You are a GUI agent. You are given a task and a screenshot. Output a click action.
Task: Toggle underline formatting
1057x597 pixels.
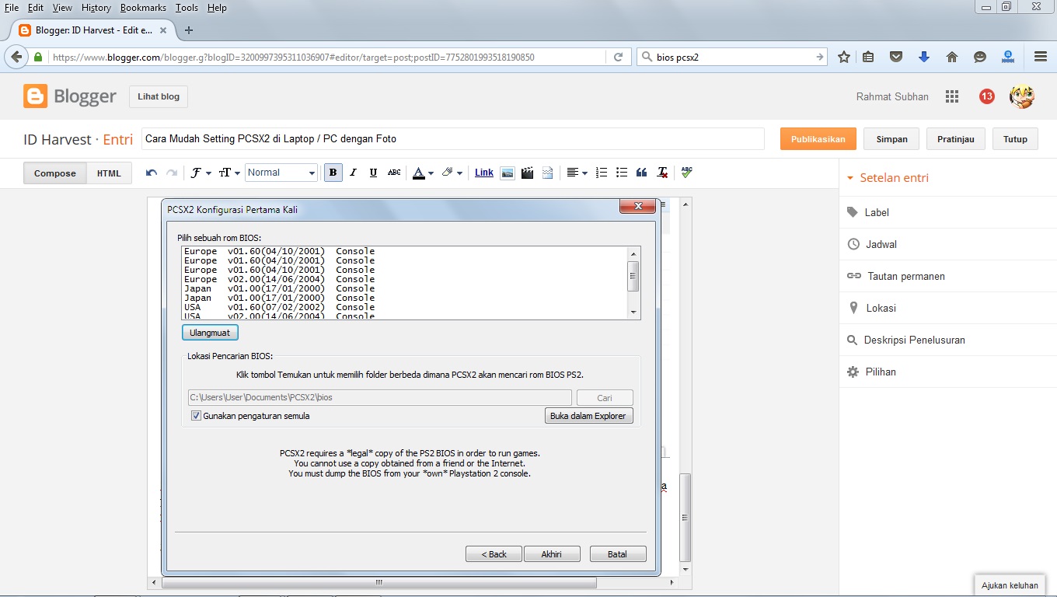[x=373, y=173]
